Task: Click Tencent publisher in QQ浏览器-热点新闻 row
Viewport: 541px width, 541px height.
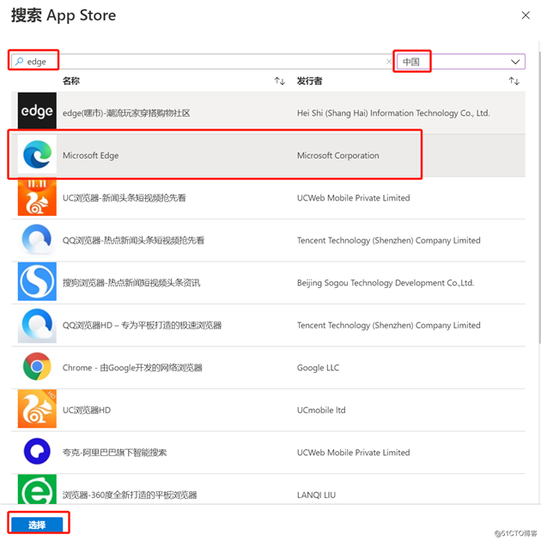Action: click(389, 240)
